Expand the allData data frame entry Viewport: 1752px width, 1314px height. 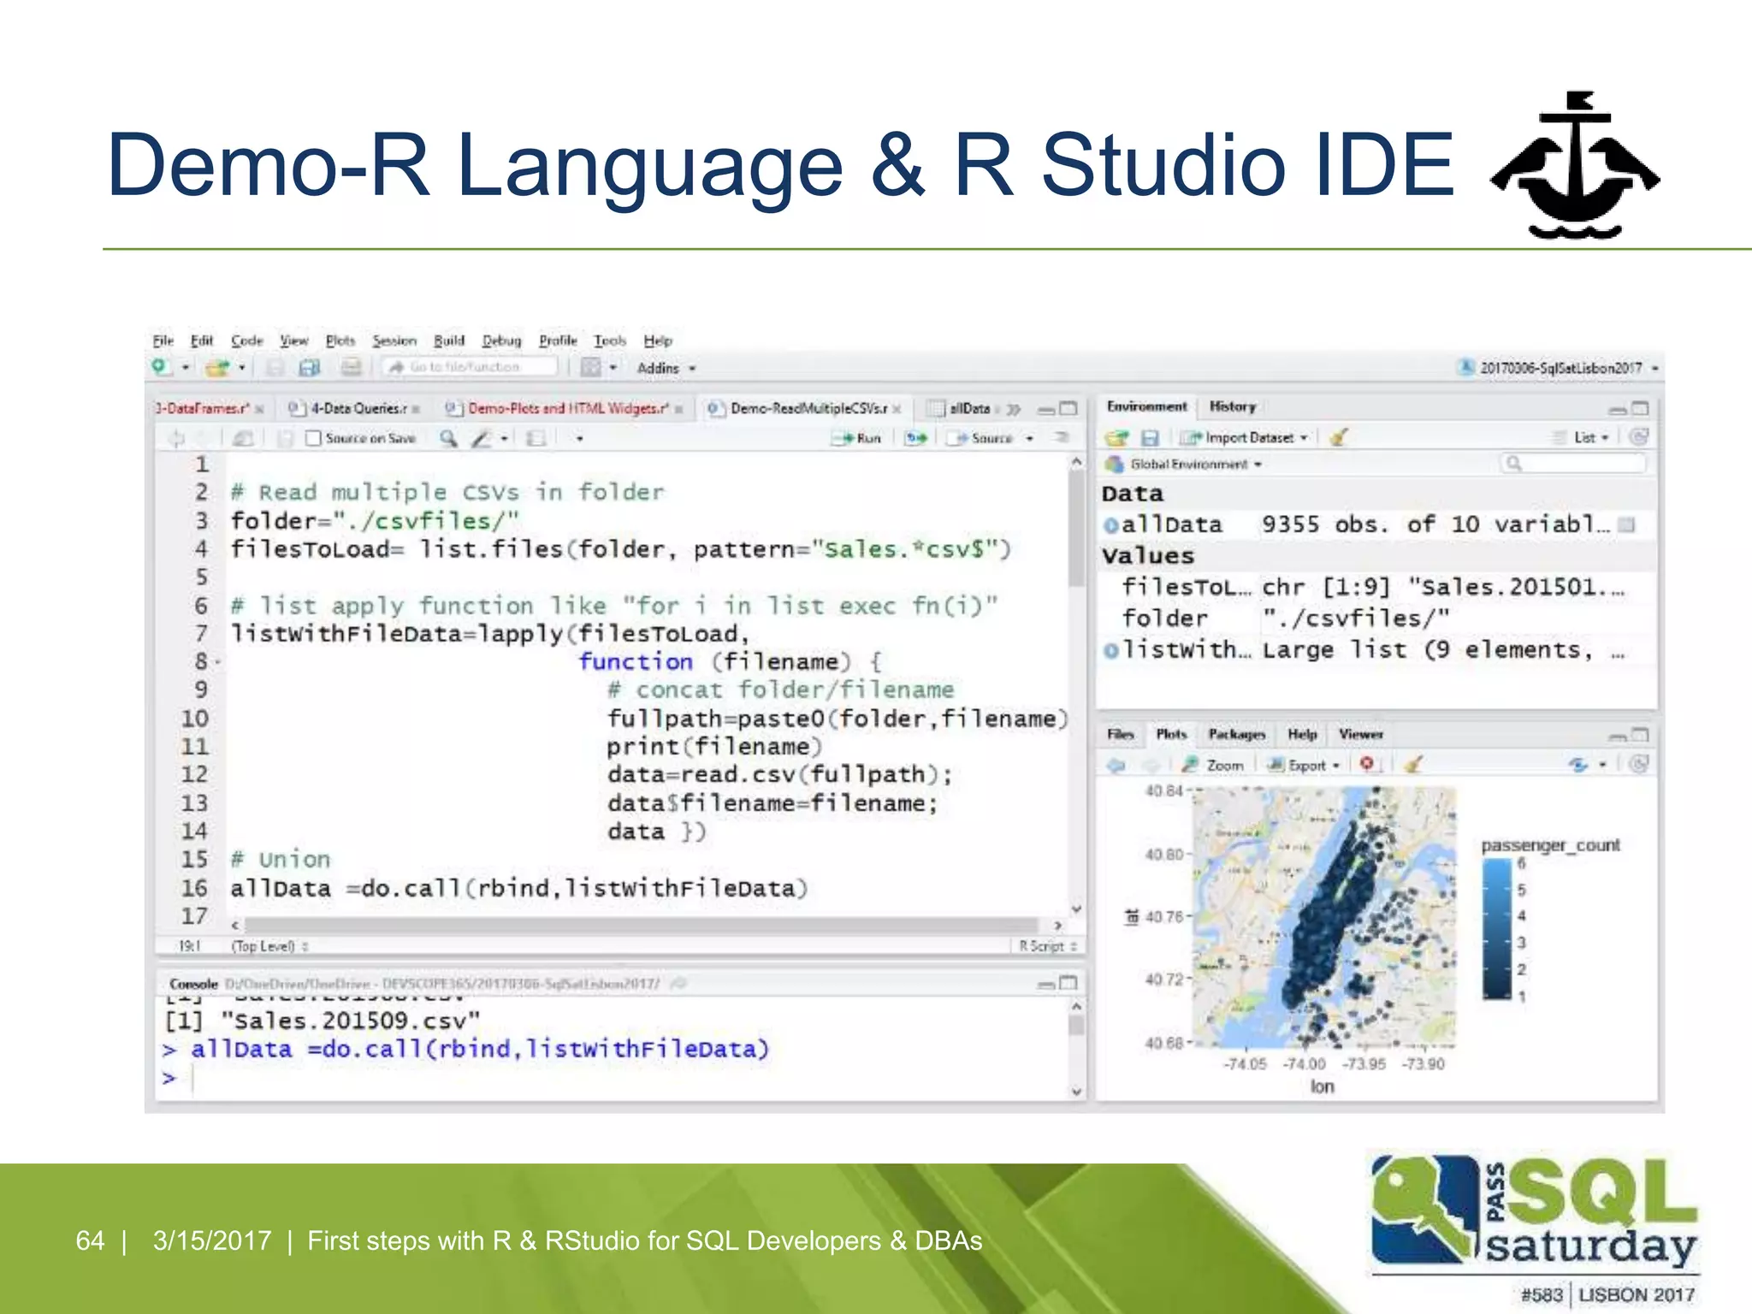pos(1110,525)
